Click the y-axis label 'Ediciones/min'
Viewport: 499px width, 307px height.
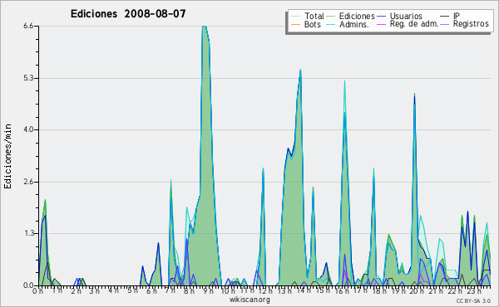[7, 156]
